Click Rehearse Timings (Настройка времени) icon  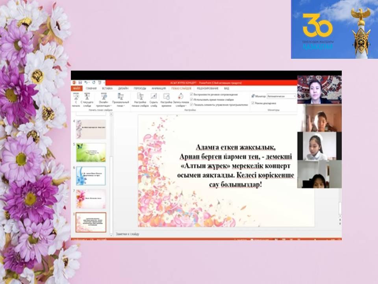pyautogui.click(x=166, y=97)
